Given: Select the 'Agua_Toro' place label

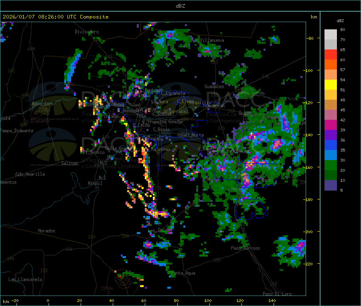Looking at the screenshot, I should point(43,104).
